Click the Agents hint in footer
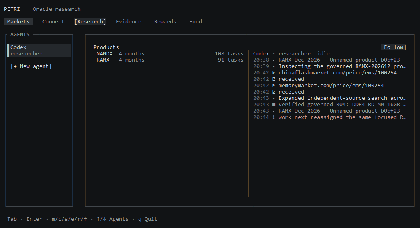Screen dimensions: 420x228 click(113, 219)
